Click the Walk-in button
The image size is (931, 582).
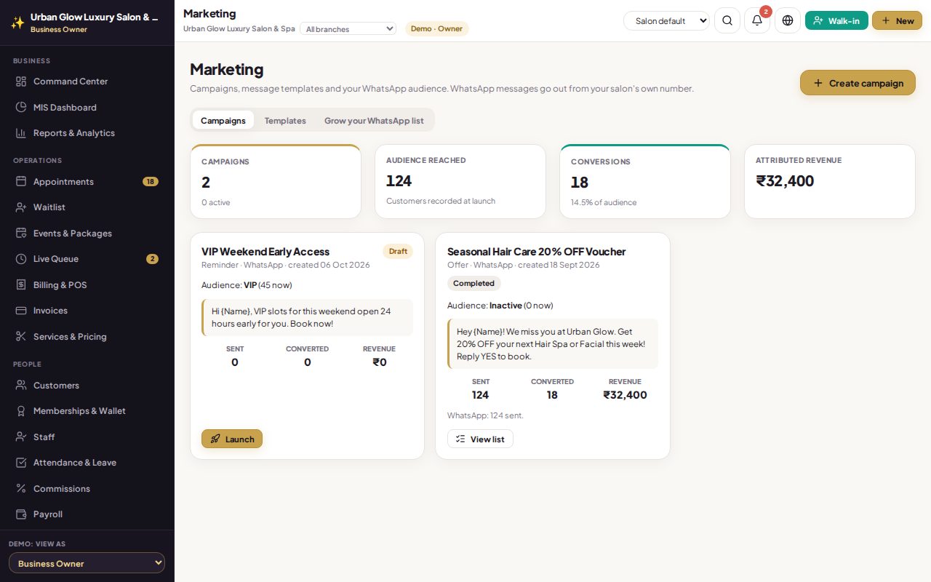836,20
